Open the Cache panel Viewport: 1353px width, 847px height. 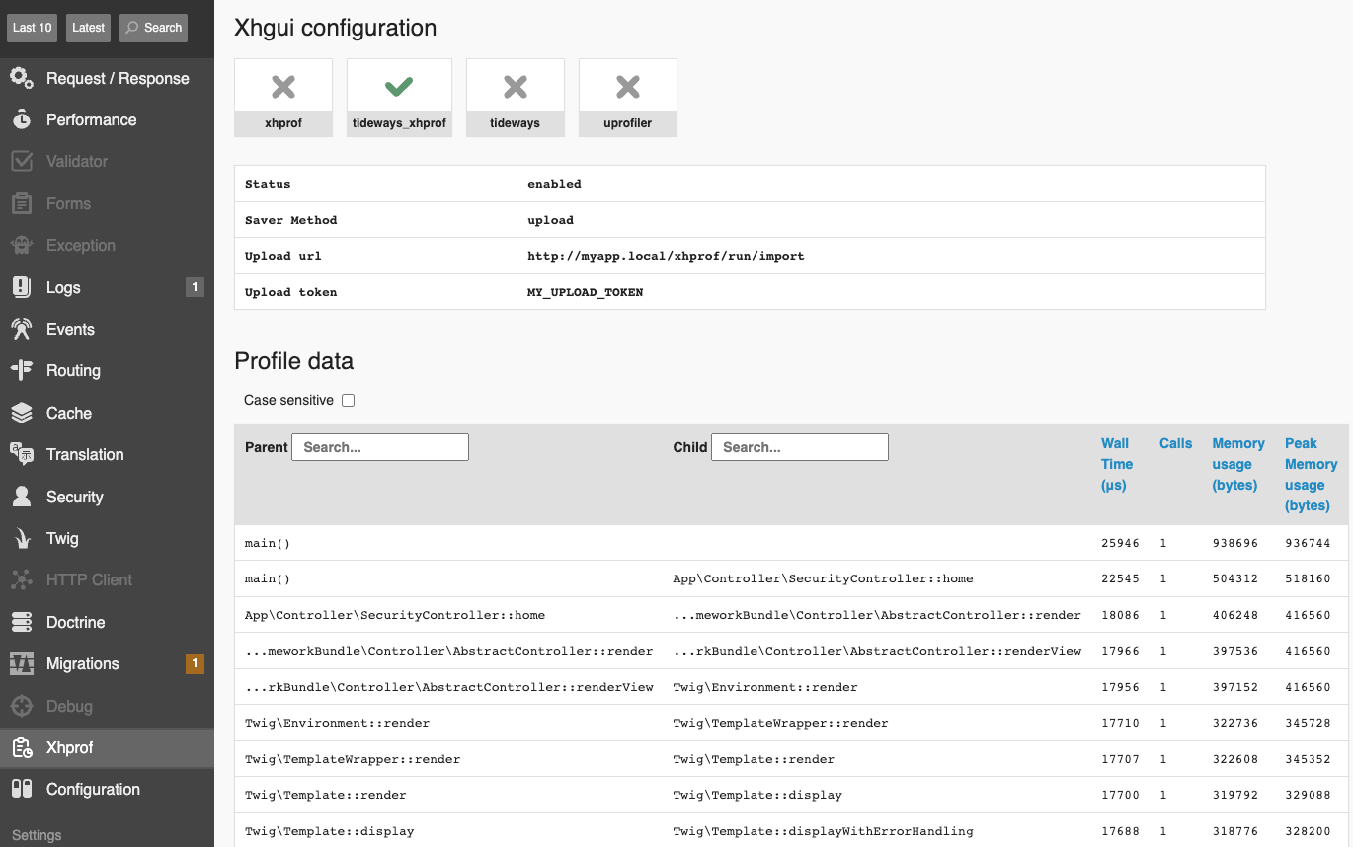click(107, 413)
